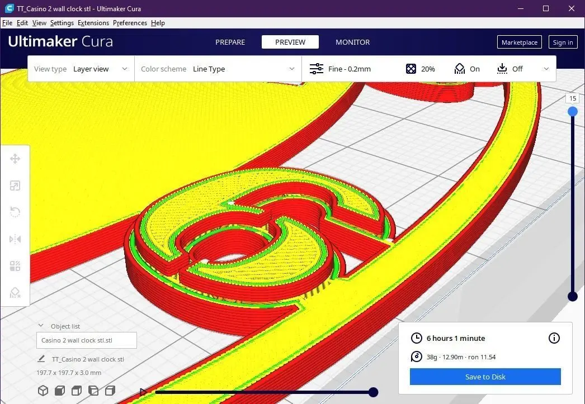585x404 pixels.
Task: Open the Color scheme Line Type dropdown
Action: [218, 69]
